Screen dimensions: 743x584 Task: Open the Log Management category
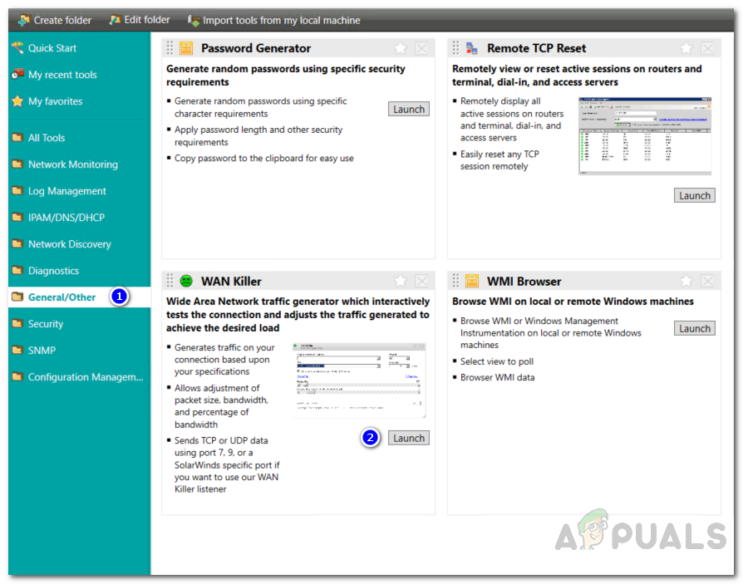66,190
